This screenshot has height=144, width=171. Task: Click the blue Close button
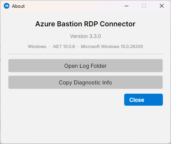tap(144, 100)
